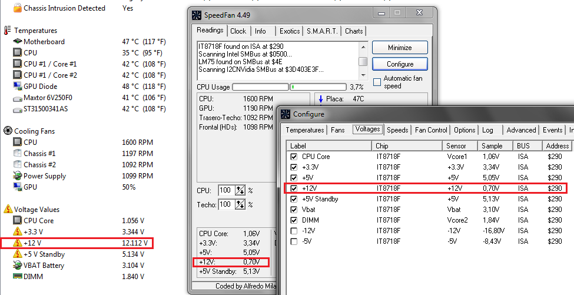
Task: Switch to Speeds tab in Configure
Action: click(397, 130)
